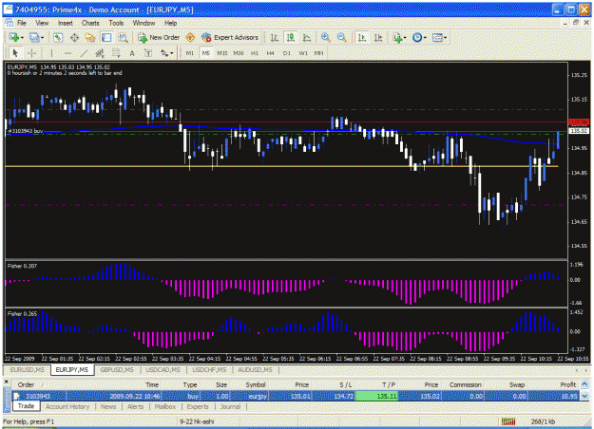
Task: Open the Tools menu
Action: (116, 23)
